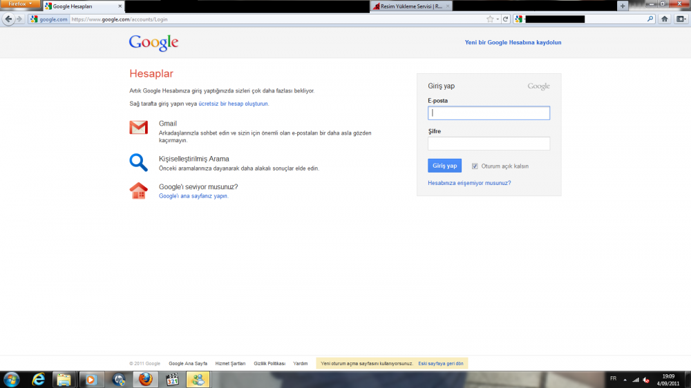Click the Google logo in header

153,43
